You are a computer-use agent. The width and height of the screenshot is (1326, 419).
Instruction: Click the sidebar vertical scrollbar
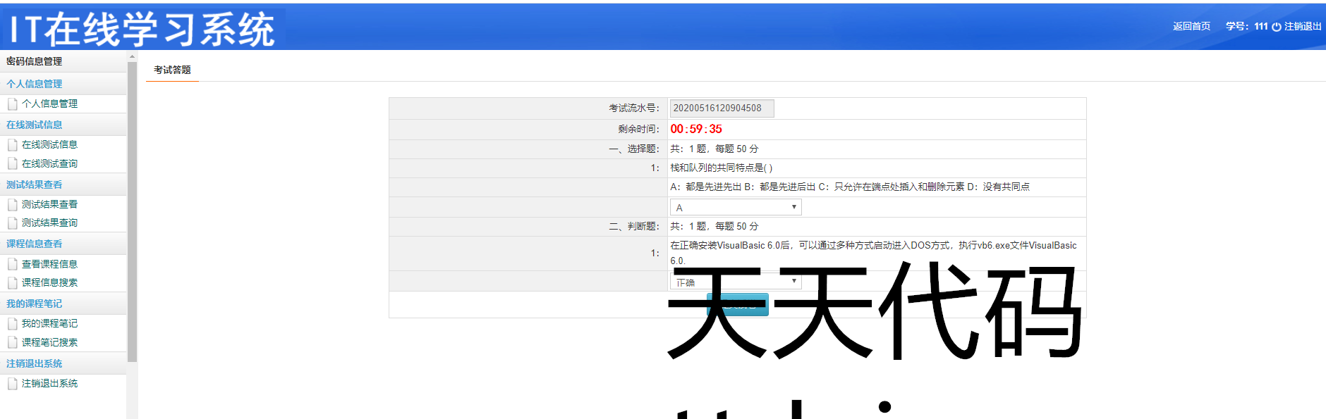(132, 211)
